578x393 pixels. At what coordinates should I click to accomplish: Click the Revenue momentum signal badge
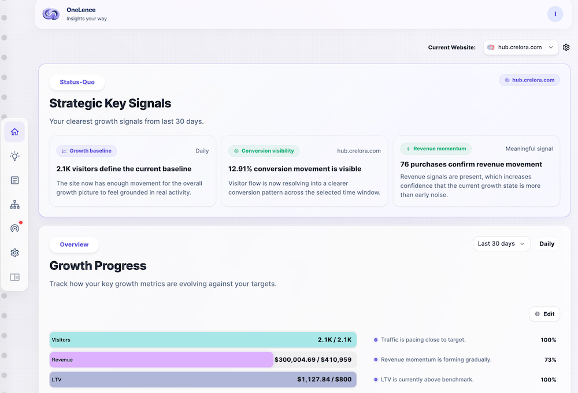(x=436, y=148)
